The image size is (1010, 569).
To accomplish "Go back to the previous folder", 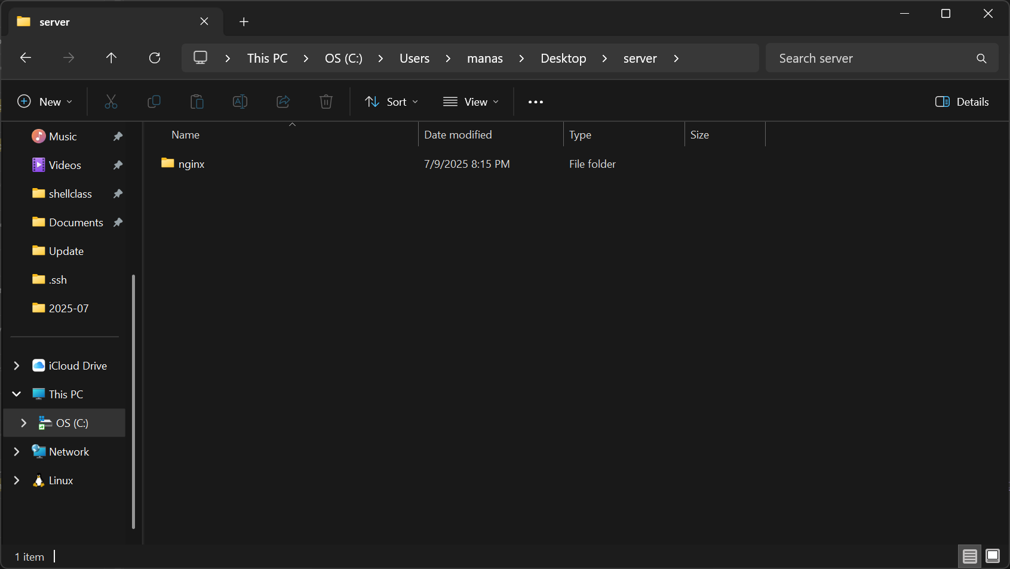I will coord(25,58).
